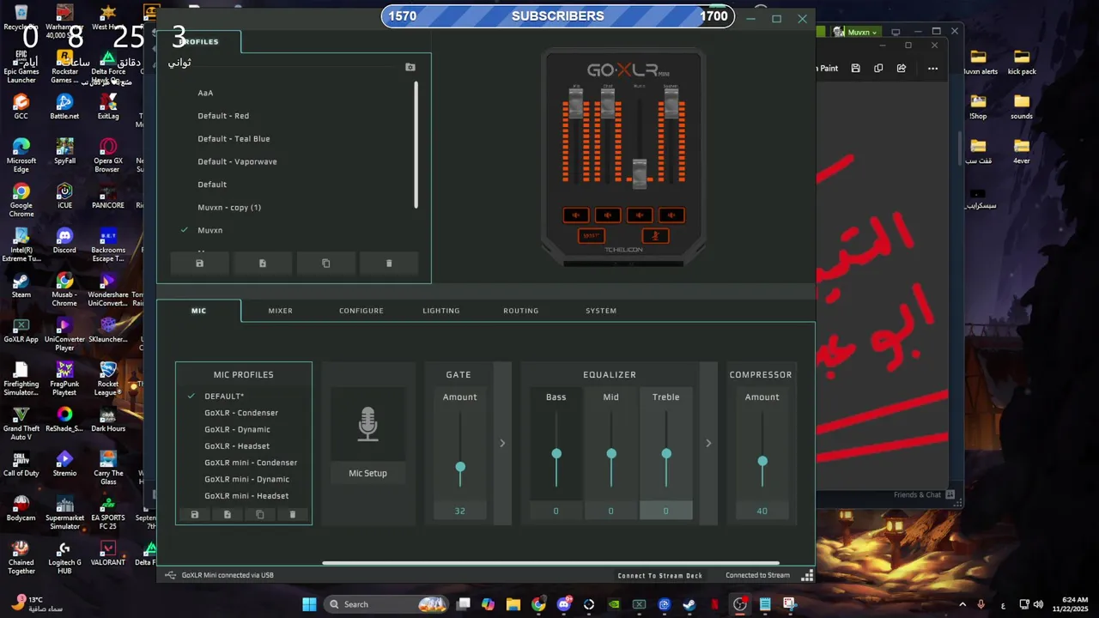Screen dimensions: 1099x618
Task: Load the 'Default - Teal Blue' profile
Action: point(234,138)
